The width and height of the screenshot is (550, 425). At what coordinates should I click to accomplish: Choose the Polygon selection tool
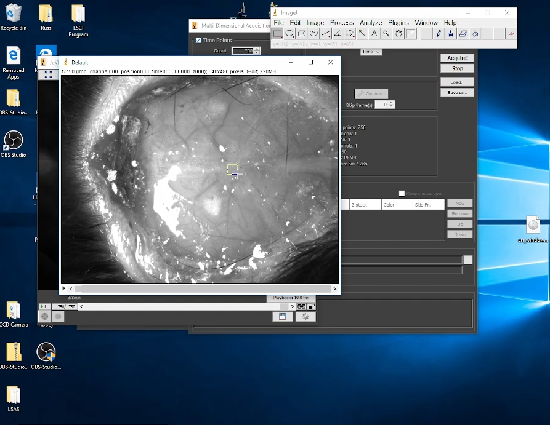(302, 34)
